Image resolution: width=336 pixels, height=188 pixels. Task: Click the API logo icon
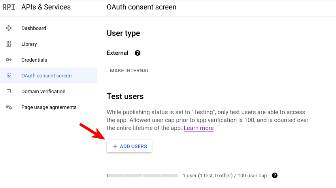click(x=9, y=7)
